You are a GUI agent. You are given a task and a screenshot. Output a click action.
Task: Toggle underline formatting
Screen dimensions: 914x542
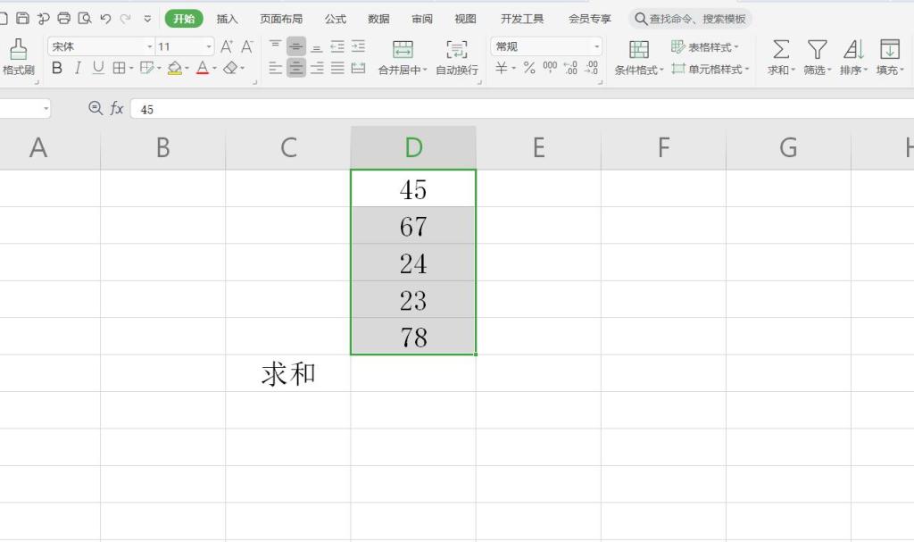tap(98, 67)
